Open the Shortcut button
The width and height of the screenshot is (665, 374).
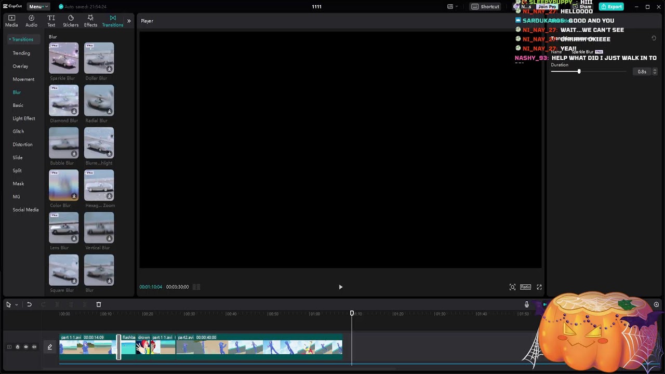(x=485, y=7)
